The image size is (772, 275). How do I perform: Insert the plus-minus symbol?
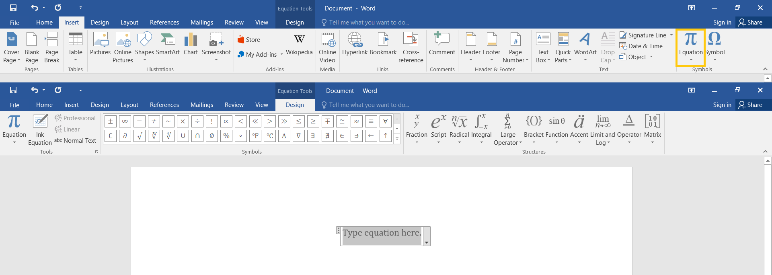tap(111, 121)
